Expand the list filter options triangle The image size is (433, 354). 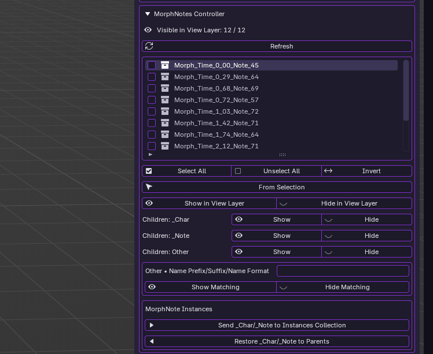pyautogui.click(x=151, y=155)
